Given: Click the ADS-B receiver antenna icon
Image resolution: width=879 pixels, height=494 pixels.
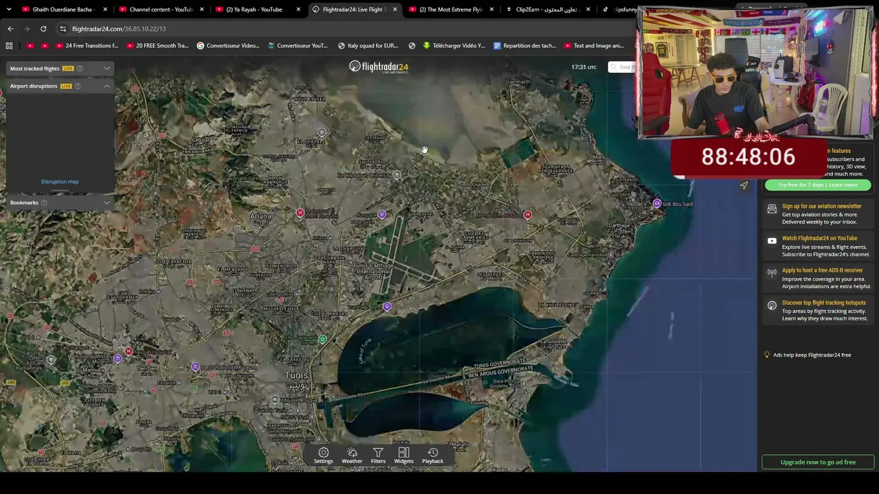Looking at the screenshot, I should click(x=772, y=273).
